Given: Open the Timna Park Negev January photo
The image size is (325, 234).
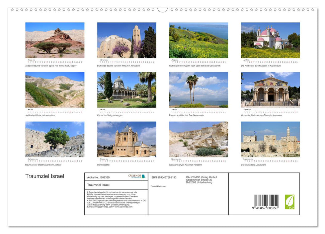Looking at the screenshot, I should click(x=55, y=39).
